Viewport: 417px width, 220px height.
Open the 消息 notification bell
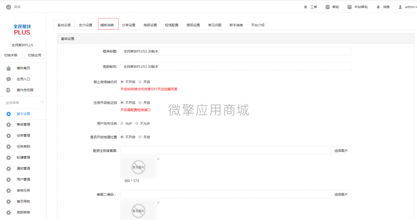tap(378, 7)
